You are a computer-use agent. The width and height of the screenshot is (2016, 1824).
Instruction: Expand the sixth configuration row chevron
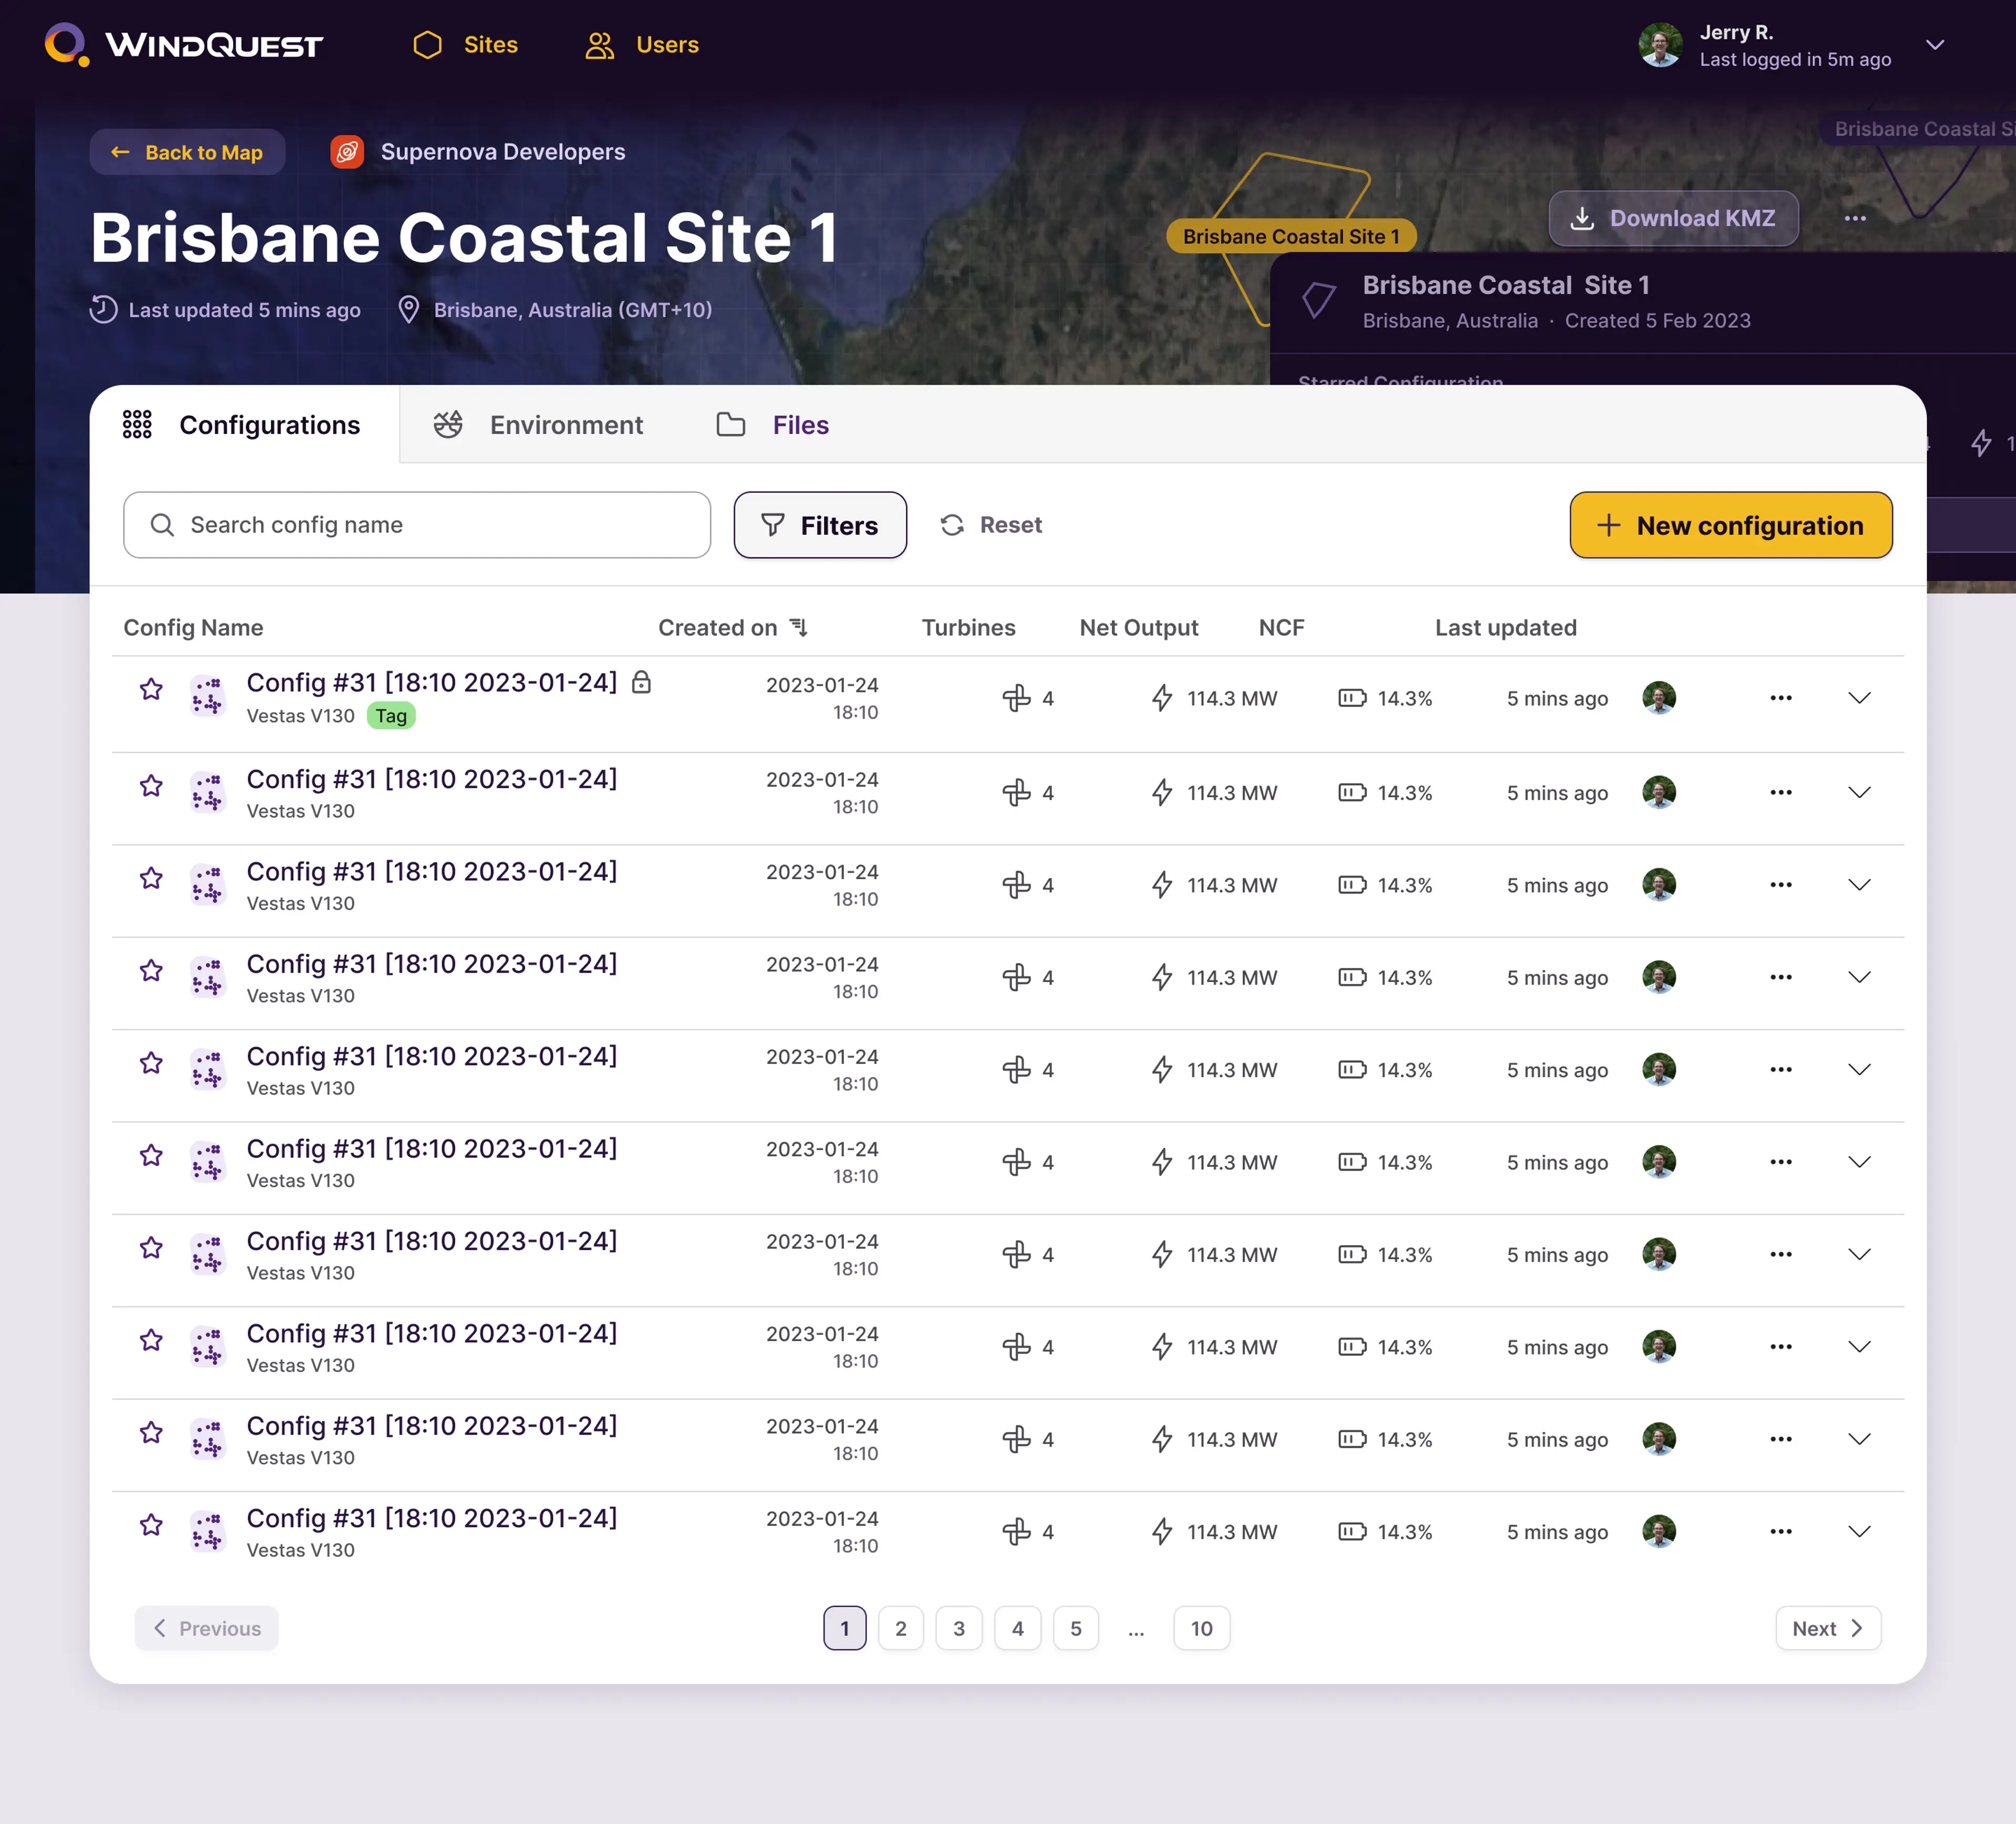click(x=1858, y=1162)
